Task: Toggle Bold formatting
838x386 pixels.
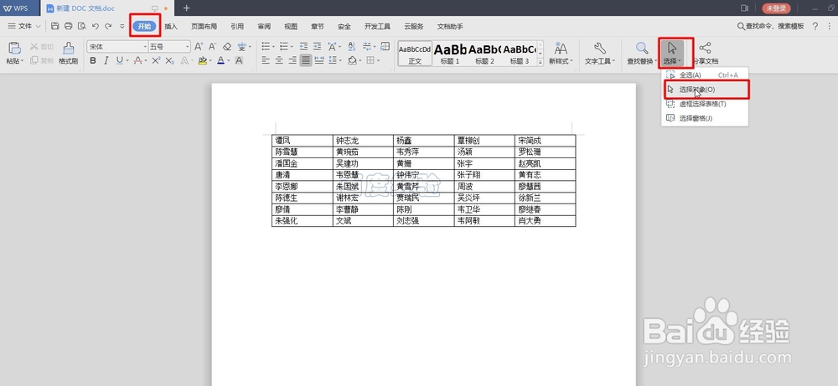Action: click(x=93, y=61)
